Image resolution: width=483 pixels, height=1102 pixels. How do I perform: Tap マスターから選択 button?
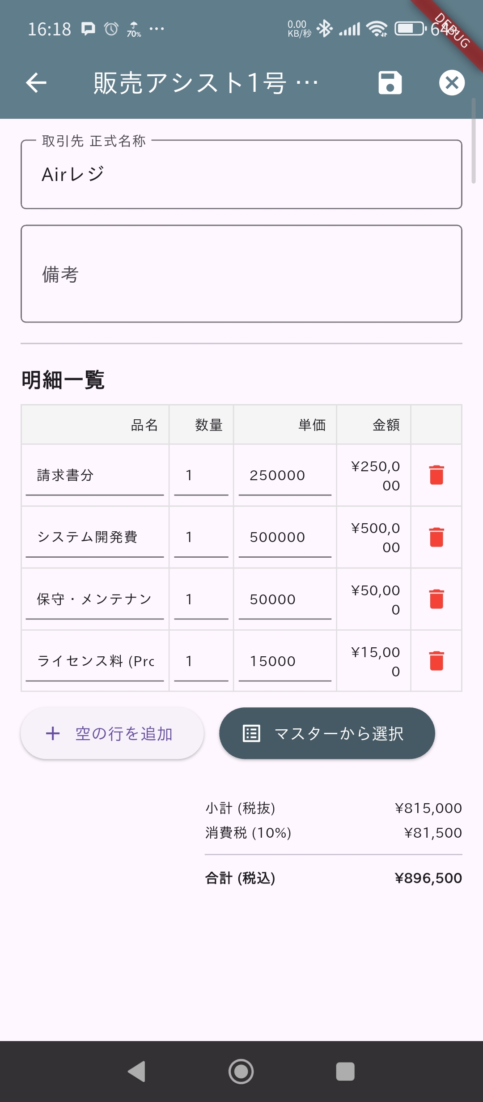point(327,733)
